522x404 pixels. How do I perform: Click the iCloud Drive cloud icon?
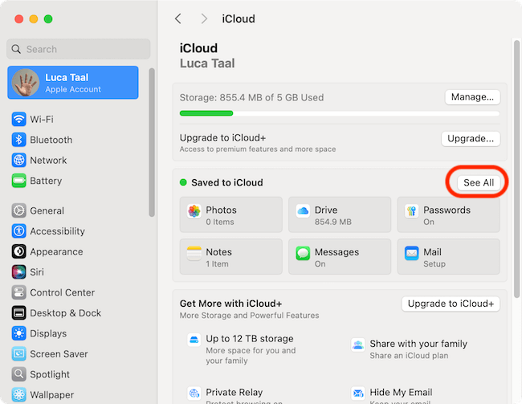[x=303, y=211]
